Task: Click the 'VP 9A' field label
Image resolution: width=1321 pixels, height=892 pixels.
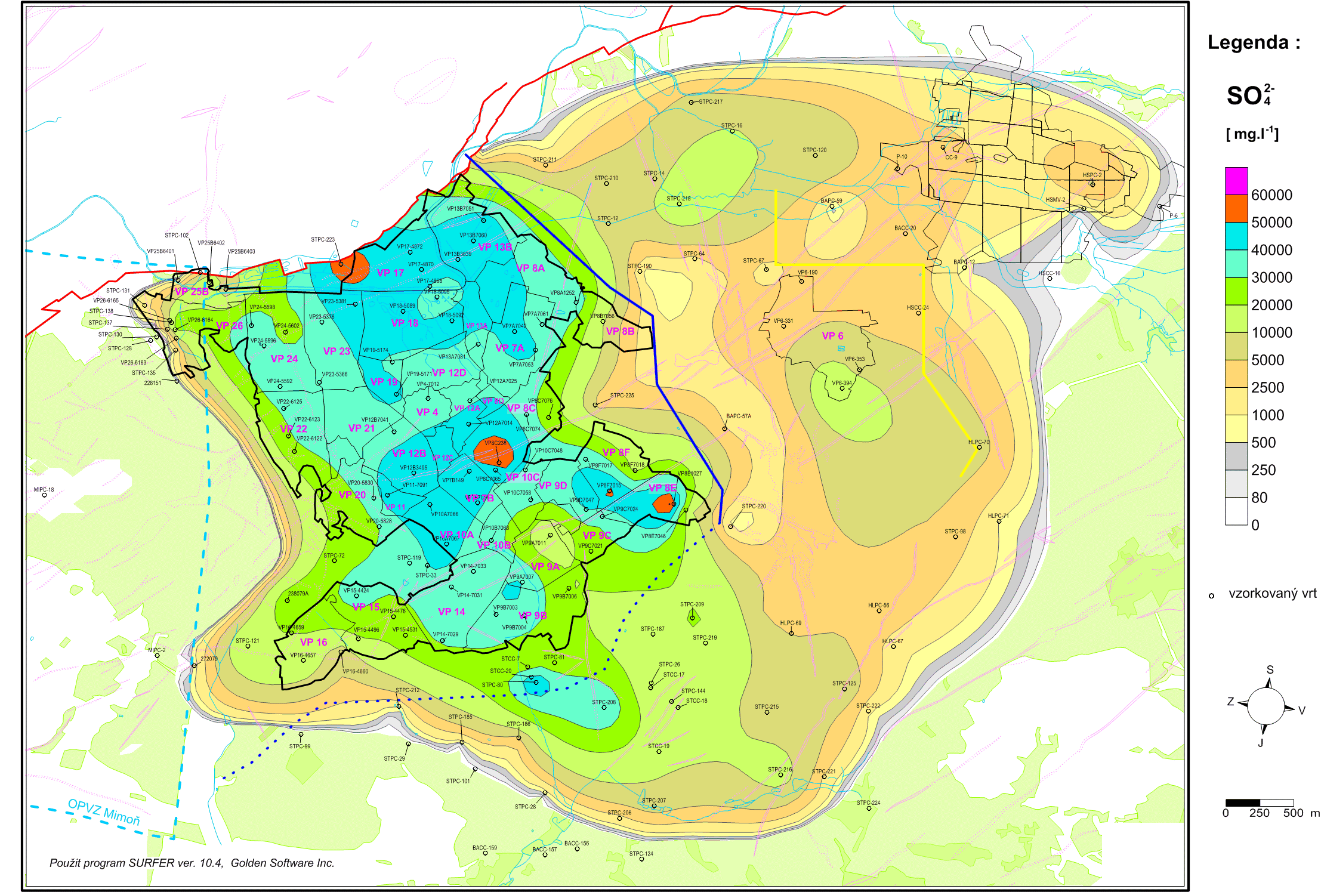Action: tap(545, 566)
